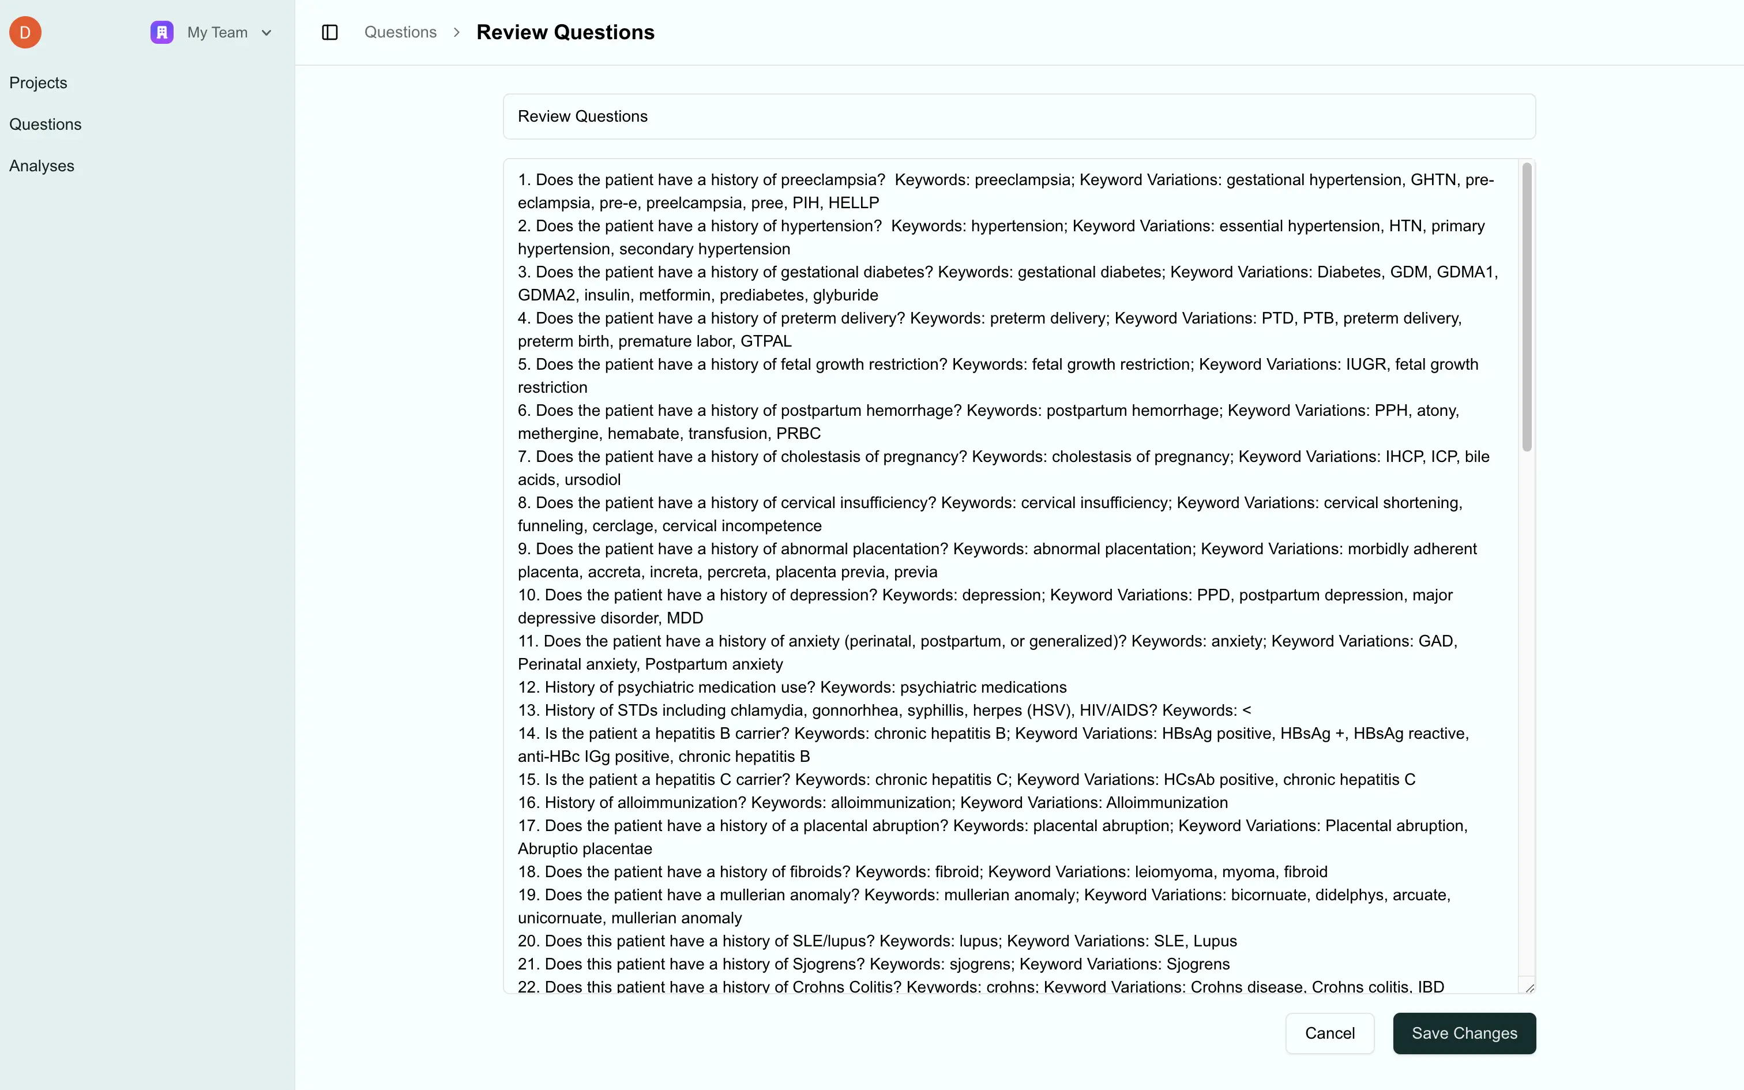
Task: Open the Questions section from the sidebar
Action: [x=46, y=123]
